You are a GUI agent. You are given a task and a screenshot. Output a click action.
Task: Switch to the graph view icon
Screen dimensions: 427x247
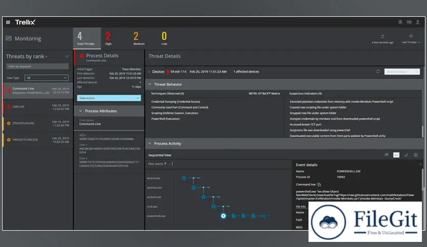coord(406,155)
